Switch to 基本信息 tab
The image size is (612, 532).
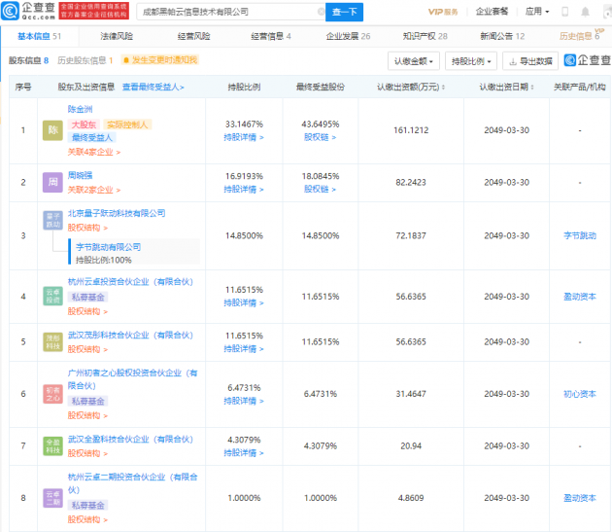point(40,36)
